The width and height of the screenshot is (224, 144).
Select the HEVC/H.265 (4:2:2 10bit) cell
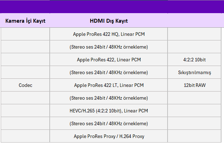[x=109, y=111]
